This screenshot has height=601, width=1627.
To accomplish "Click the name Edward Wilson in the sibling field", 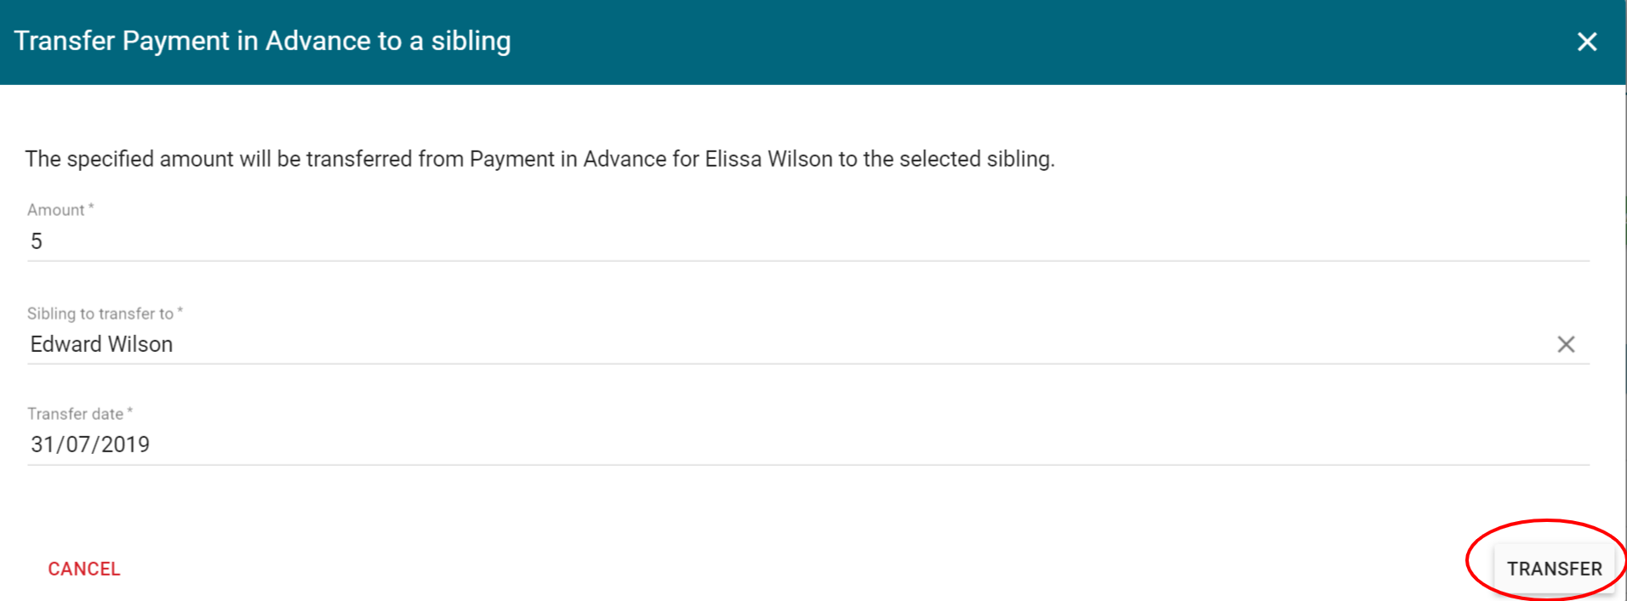I will click(x=101, y=344).
